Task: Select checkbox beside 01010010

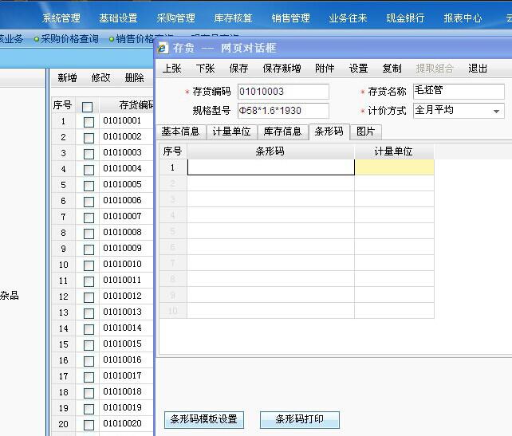Action: pyautogui.click(x=89, y=265)
